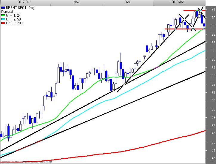The height and width of the screenshot is (164, 216).
Task: Click price level 68 on the axis
Action: coord(213,34)
